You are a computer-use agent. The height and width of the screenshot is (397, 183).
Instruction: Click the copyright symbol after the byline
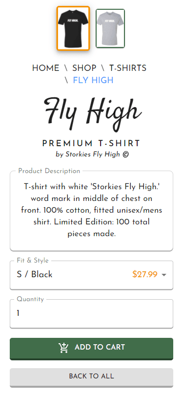pyautogui.click(x=125, y=154)
